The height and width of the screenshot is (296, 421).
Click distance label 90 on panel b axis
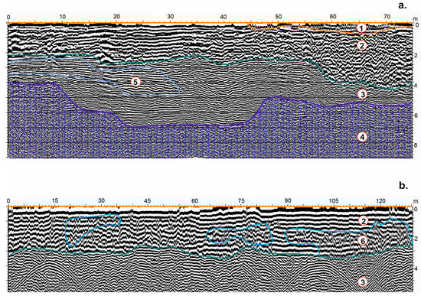tap(288, 200)
